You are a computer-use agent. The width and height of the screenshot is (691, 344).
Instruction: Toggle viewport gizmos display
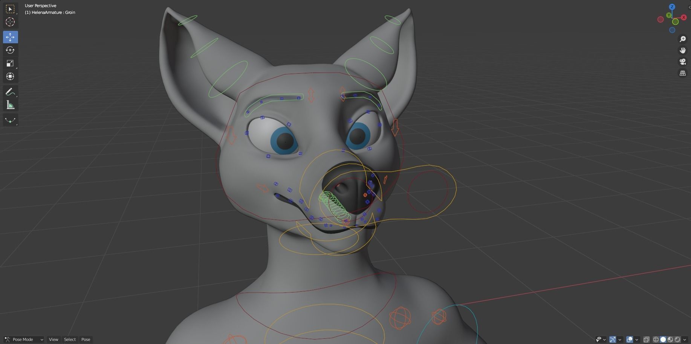(613, 339)
